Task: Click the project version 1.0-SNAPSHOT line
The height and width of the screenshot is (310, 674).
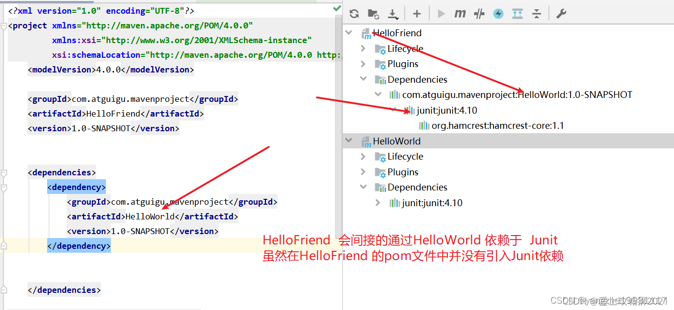Action: pyautogui.click(x=104, y=128)
